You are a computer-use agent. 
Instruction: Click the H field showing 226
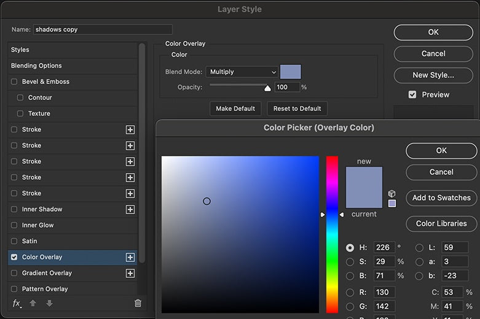coord(384,247)
